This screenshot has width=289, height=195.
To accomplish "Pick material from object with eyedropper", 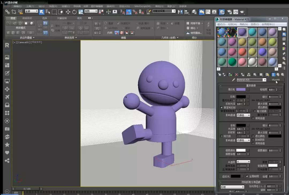I will [x=233, y=80].
